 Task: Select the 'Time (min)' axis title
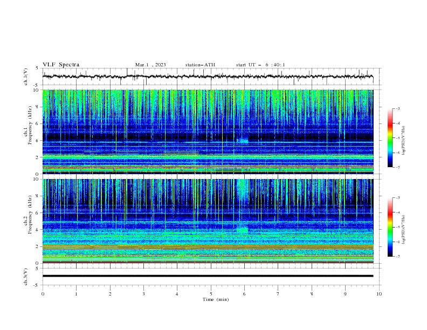coord(216,299)
